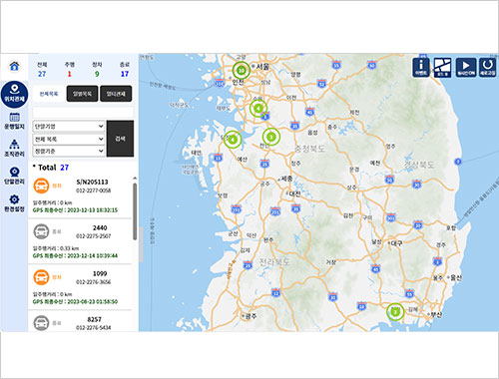Click the black 검색 search button

click(x=120, y=139)
